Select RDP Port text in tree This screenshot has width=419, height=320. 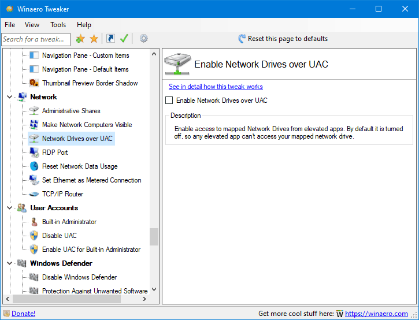click(55, 152)
